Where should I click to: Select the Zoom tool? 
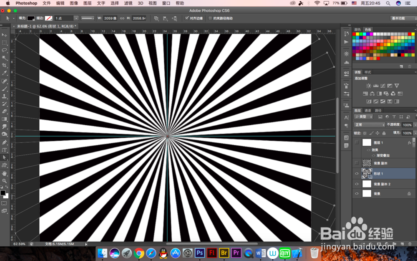(4, 181)
